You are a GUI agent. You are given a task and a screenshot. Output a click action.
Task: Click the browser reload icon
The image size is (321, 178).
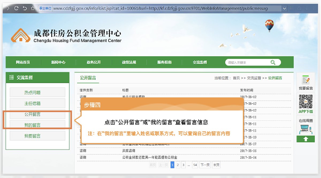(x=16, y=9)
